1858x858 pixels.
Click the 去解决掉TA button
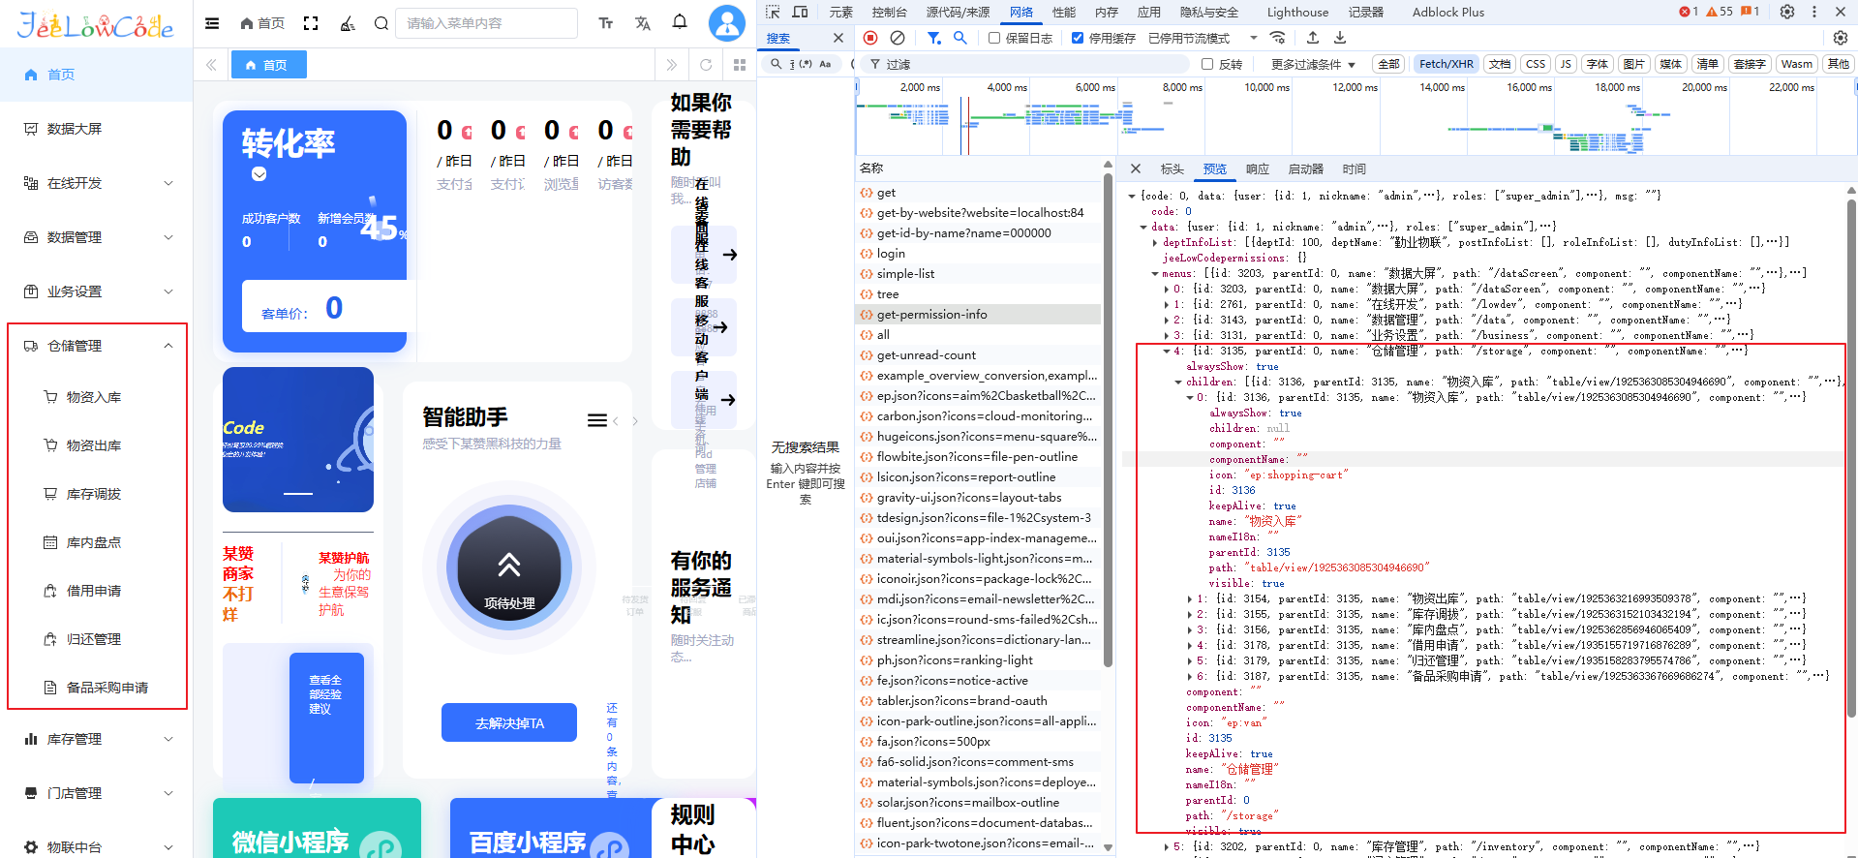point(509,723)
